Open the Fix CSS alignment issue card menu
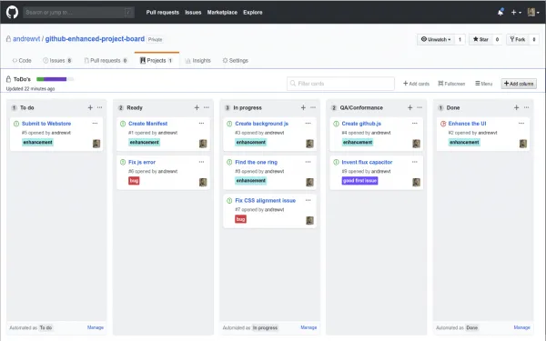546x341 pixels. [x=308, y=200]
